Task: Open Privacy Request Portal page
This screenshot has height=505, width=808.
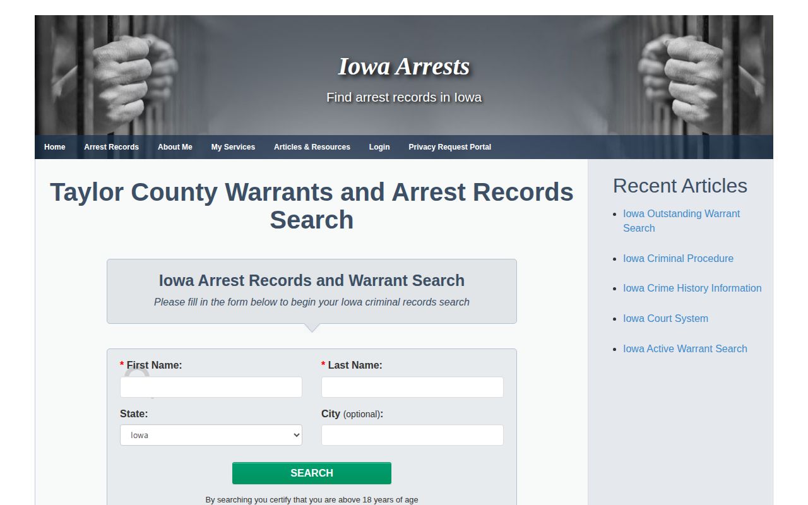Action: click(449, 147)
